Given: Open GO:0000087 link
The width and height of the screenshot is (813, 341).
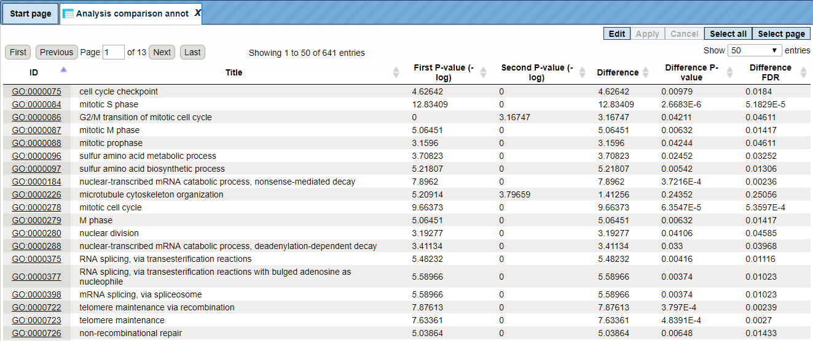Looking at the screenshot, I should tap(36, 130).
